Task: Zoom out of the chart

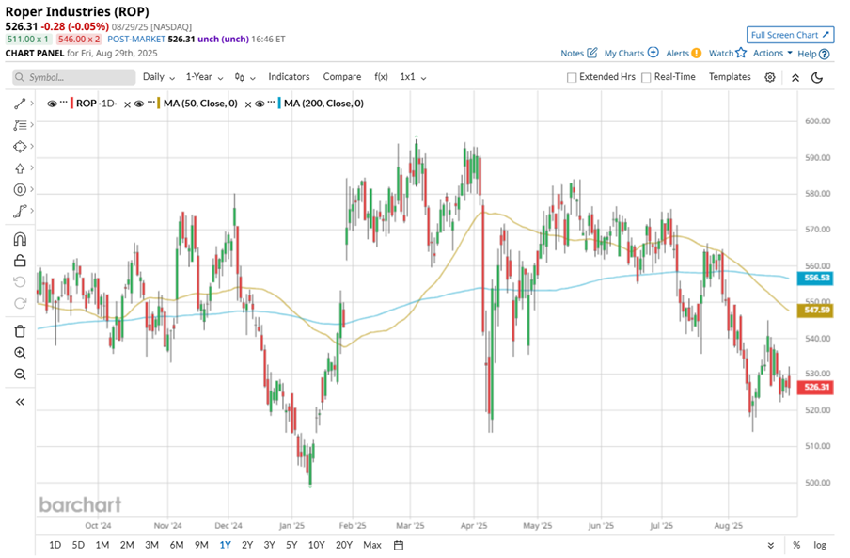Action: click(20, 375)
